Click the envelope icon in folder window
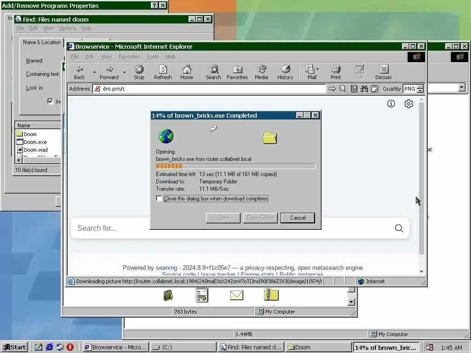The height and width of the screenshot is (353, 471). click(x=237, y=295)
